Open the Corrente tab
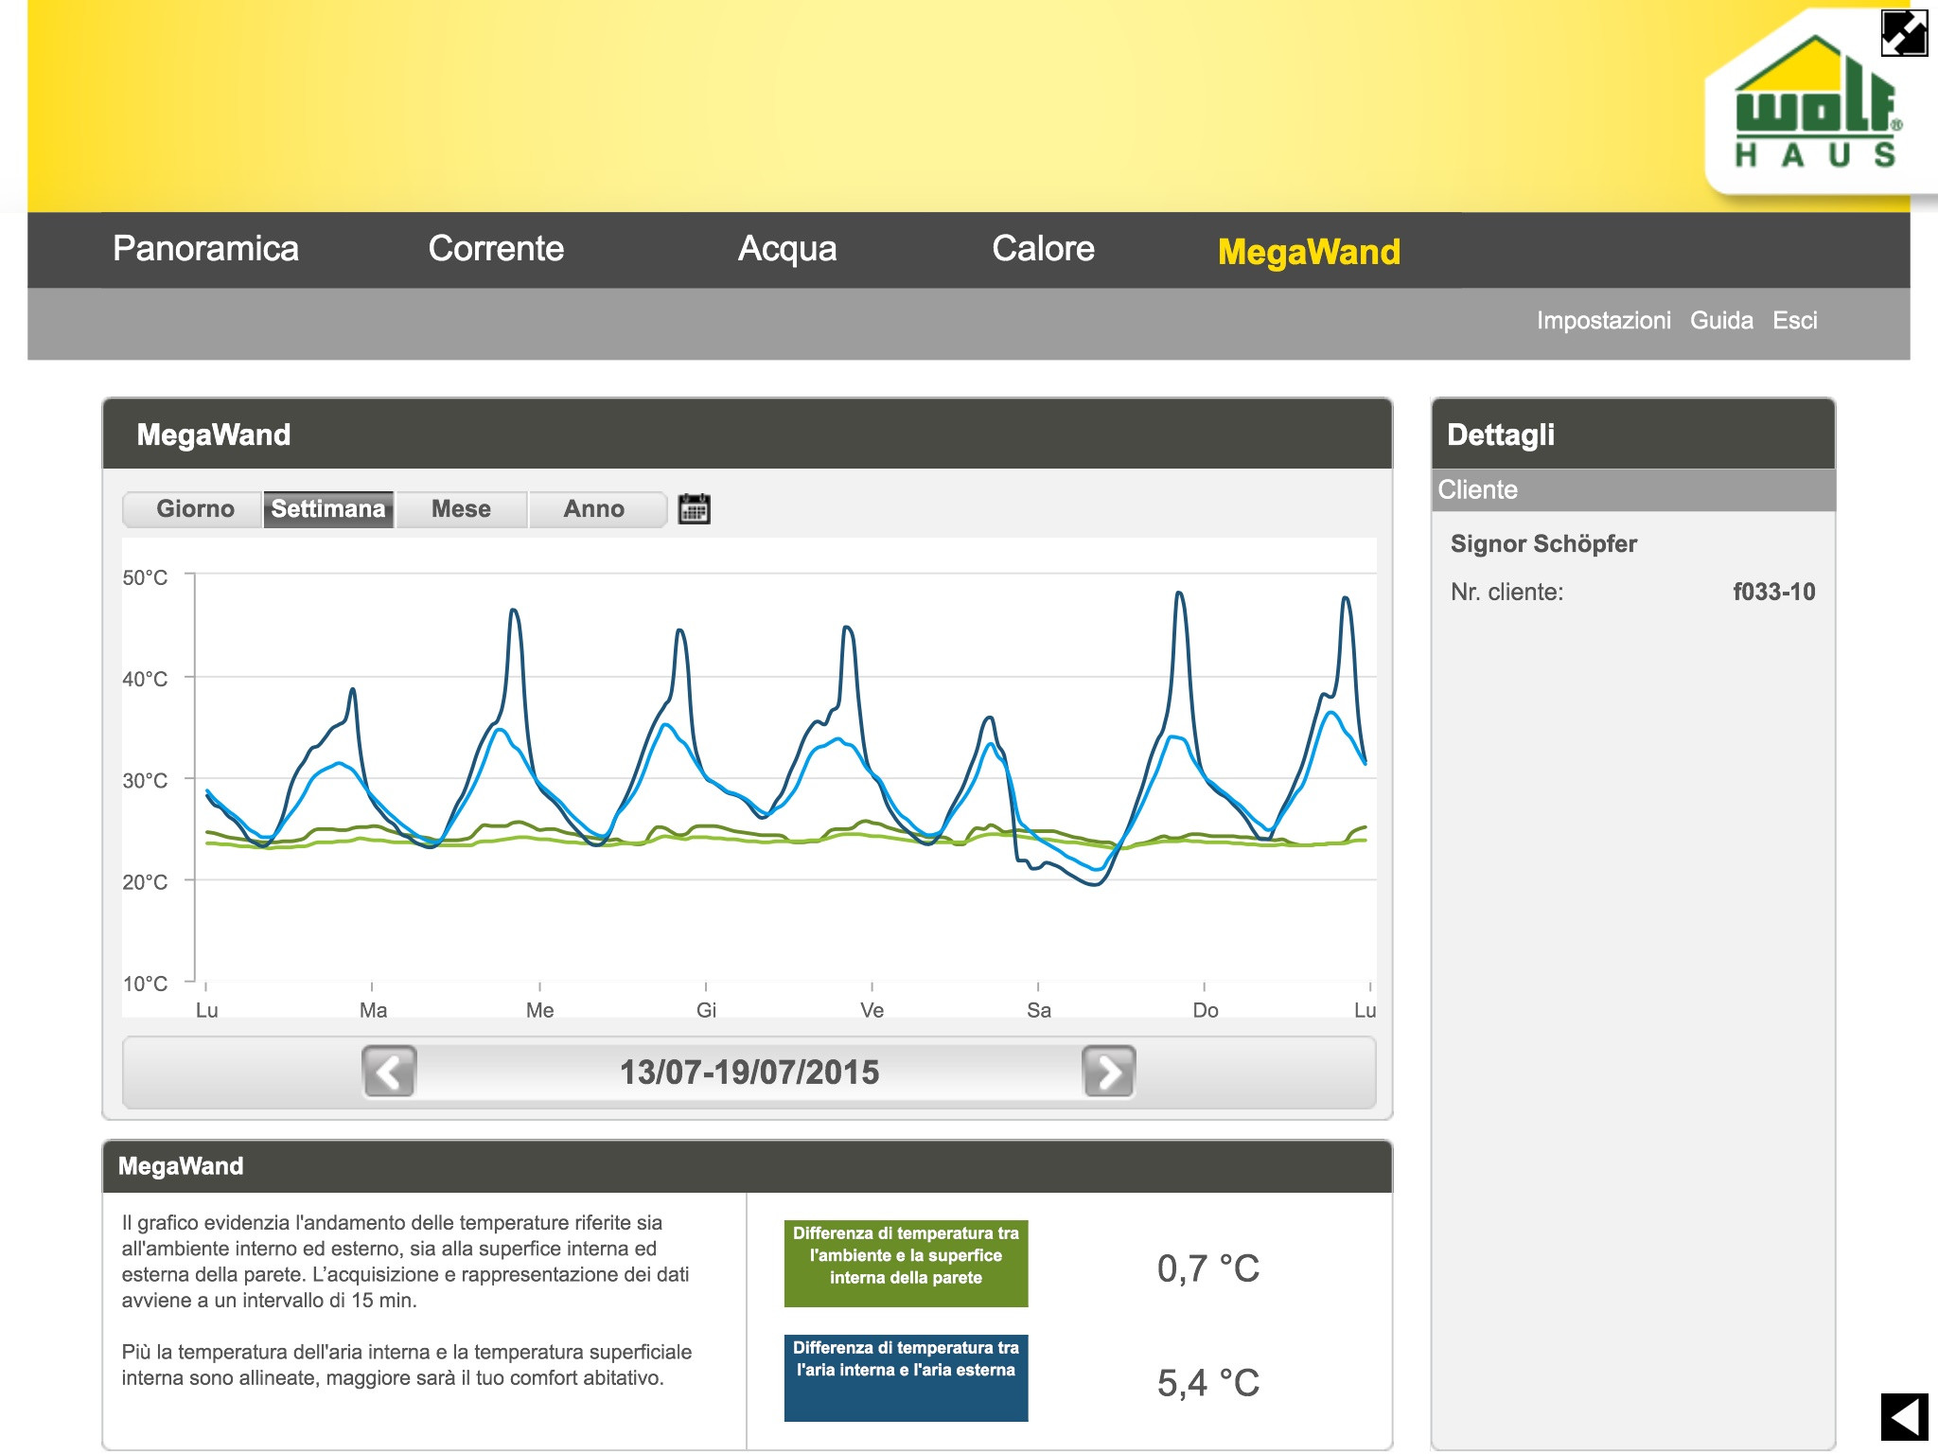The height and width of the screenshot is (1454, 1938). [496, 249]
